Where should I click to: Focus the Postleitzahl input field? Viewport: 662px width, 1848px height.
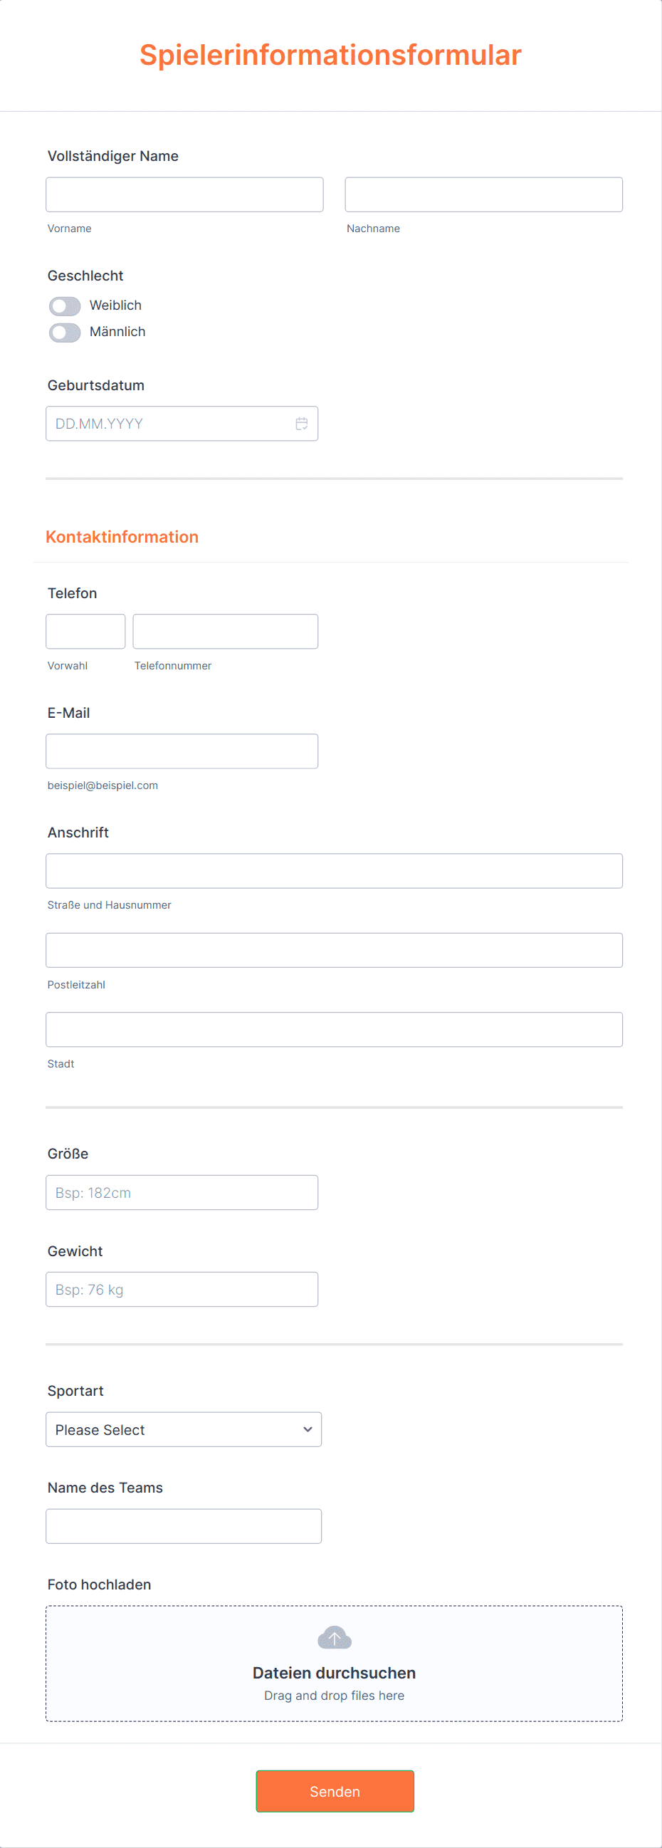pyautogui.click(x=335, y=951)
